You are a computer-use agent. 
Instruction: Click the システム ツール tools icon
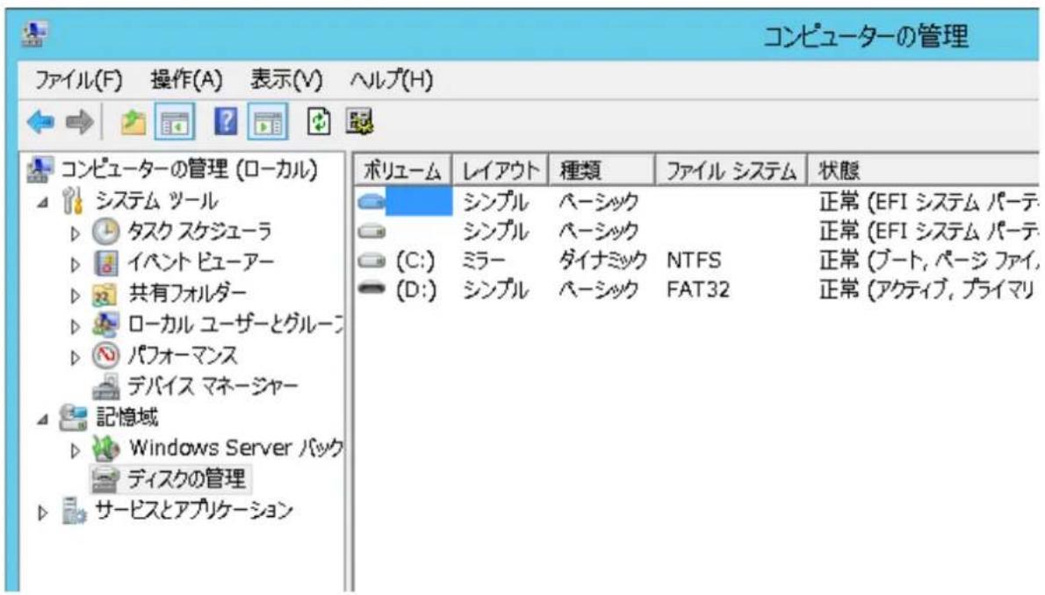[x=73, y=201]
